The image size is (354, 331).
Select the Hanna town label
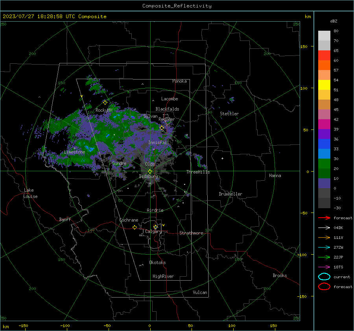click(275, 176)
